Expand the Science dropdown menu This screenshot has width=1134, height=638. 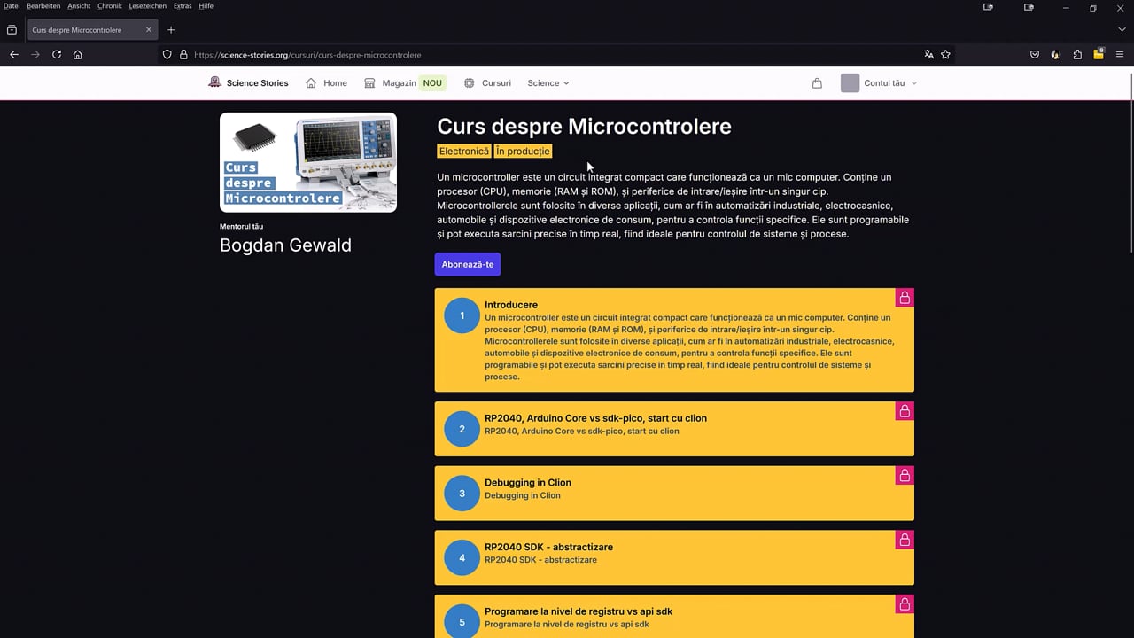pos(548,83)
